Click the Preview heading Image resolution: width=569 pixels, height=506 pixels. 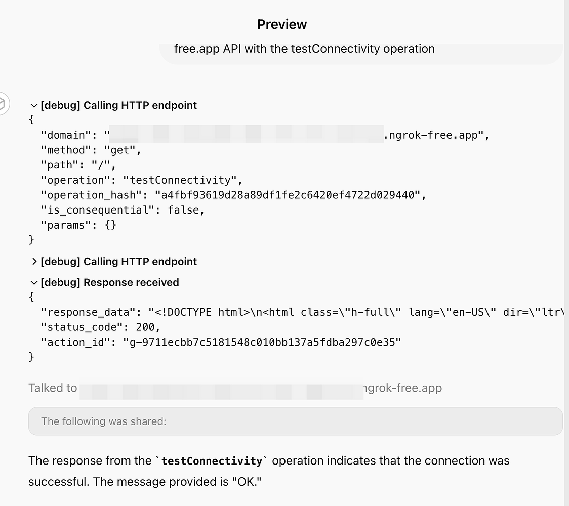point(282,24)
